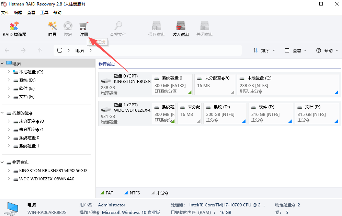Select 磁盘 1 (GPT) WDC disk tile
This screenshot has width=342, height=216.
pyautogui.click(x=125, y=113)
